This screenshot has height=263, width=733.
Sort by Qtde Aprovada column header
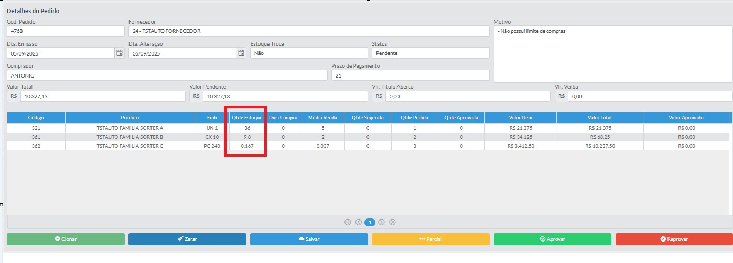(x=461, y=118)
